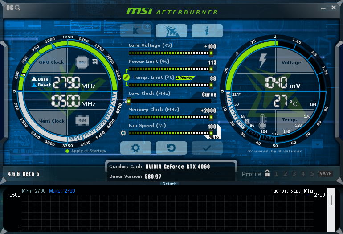Click the GPU chip icon
This screenshot has height=234, width=343.
click(82, 62)
